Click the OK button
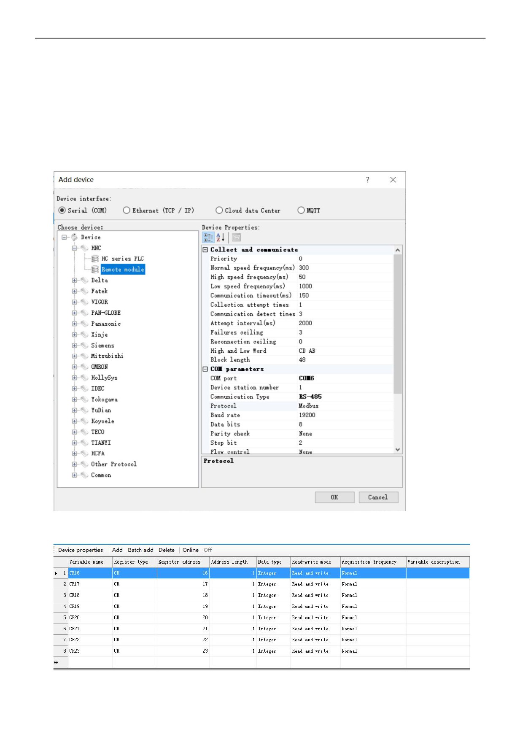520x737 pixels. point(334,497)
